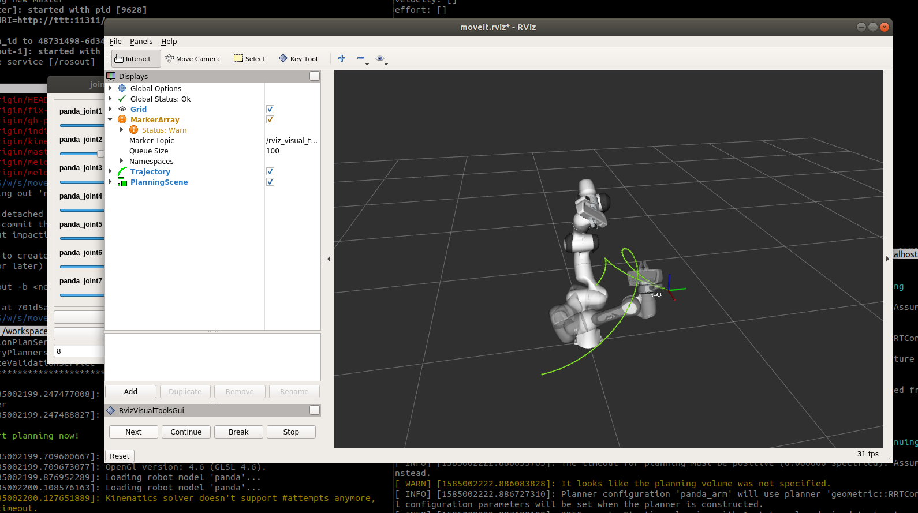
Task: Toggle the Trajectory display checkbox
Action: (270, 171)
